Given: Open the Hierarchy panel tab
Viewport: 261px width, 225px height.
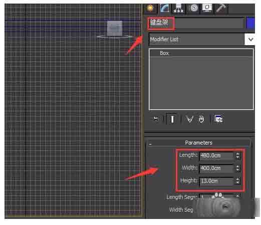Looking at the screenshot, I should click(x=178, y=8).
